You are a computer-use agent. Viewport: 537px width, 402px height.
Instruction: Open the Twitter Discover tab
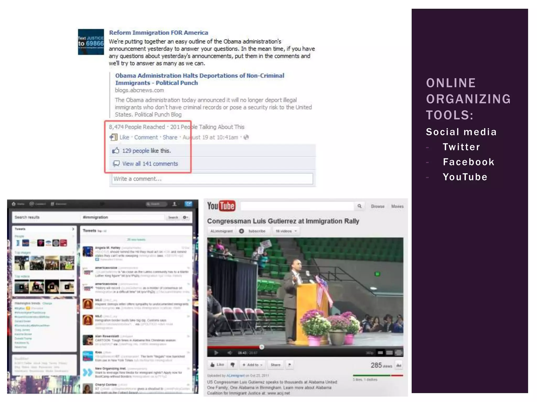(58, 204)
